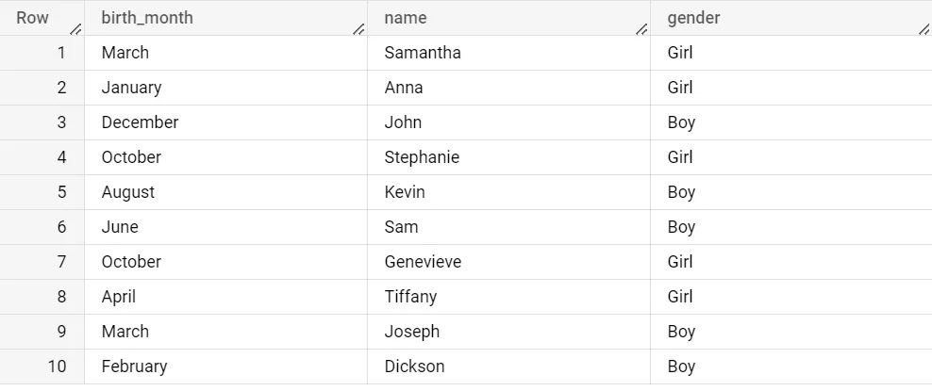The height and width of the screenshot is (391, 932).
Task: Click the gender column resize handle
Action: pos(924,29)
